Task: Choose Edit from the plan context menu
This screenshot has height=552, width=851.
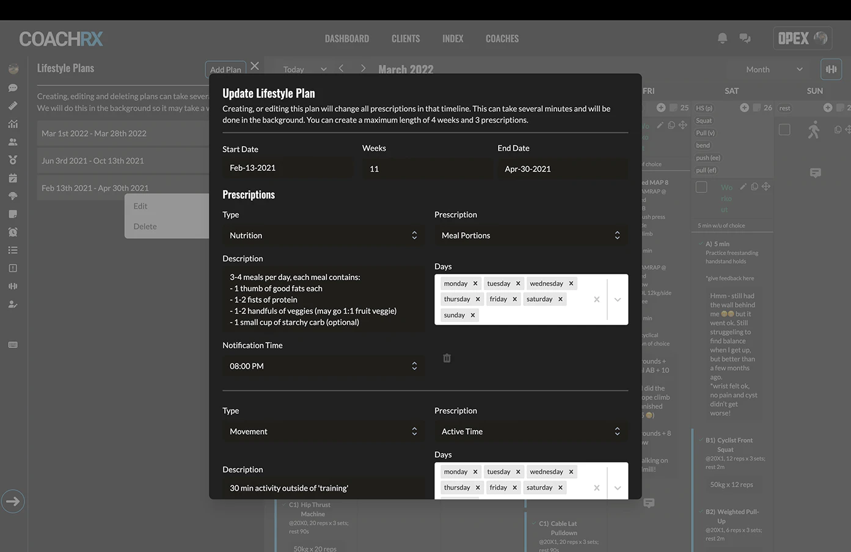Action: coord(140,206)
